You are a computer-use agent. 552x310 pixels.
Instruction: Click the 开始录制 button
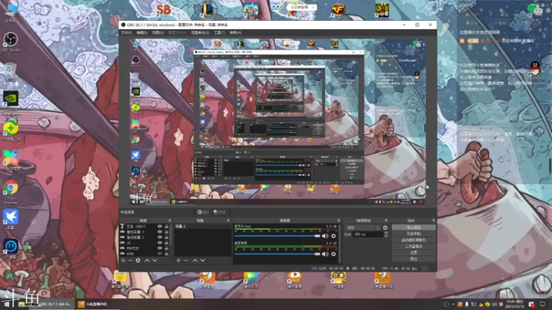413,234
